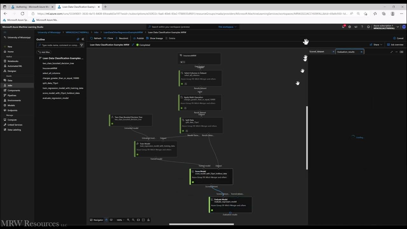Open the help question mark icon
This screenshot has height=229, width=407.
362,27
